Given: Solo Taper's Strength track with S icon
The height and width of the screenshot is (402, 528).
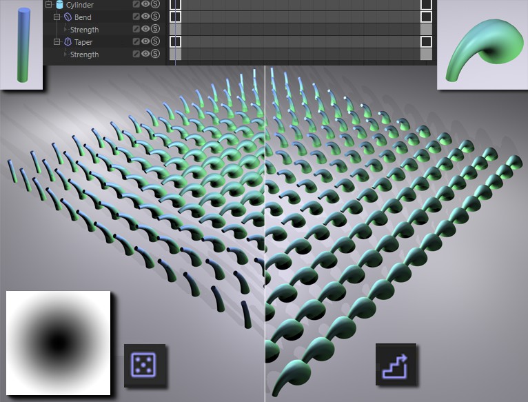Looking at the screenshot, I should click(x=155, y=54).
